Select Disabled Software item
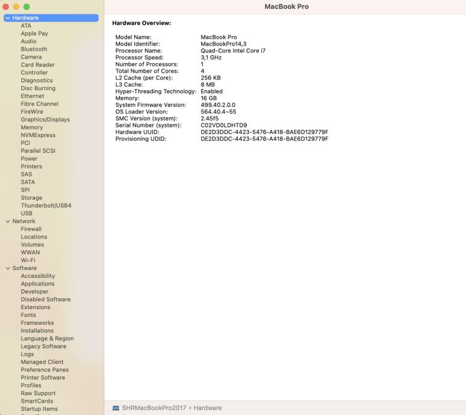The image size is (466, 415). tap(46, 300)
